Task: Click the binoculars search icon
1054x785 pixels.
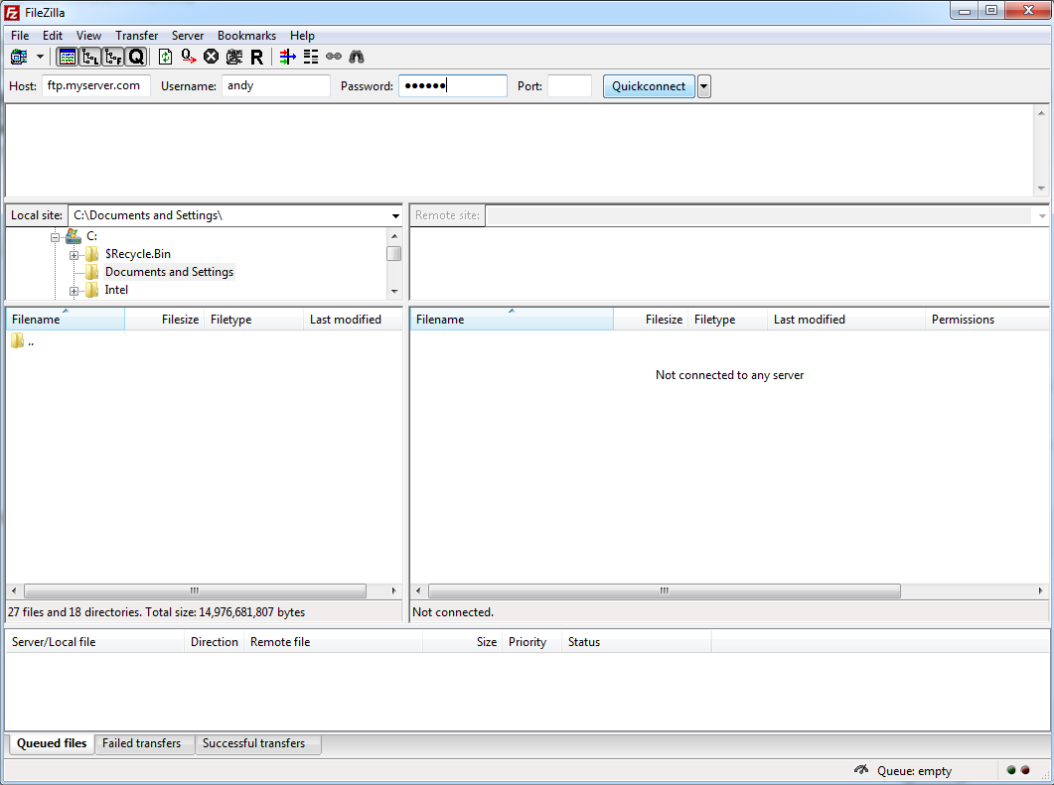Action: pos(356,57)
